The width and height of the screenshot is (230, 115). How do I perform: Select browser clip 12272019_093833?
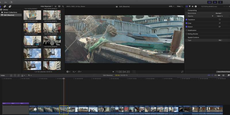(x=32, y=28)
